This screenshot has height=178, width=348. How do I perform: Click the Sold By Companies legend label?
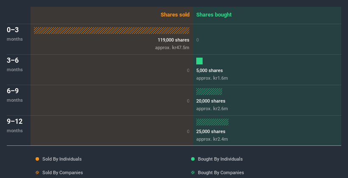63,172
